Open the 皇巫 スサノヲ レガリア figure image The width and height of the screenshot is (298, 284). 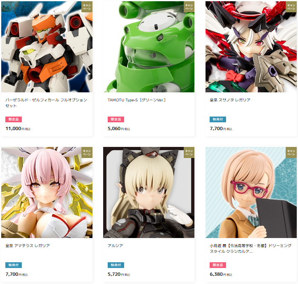coord(251,47)
